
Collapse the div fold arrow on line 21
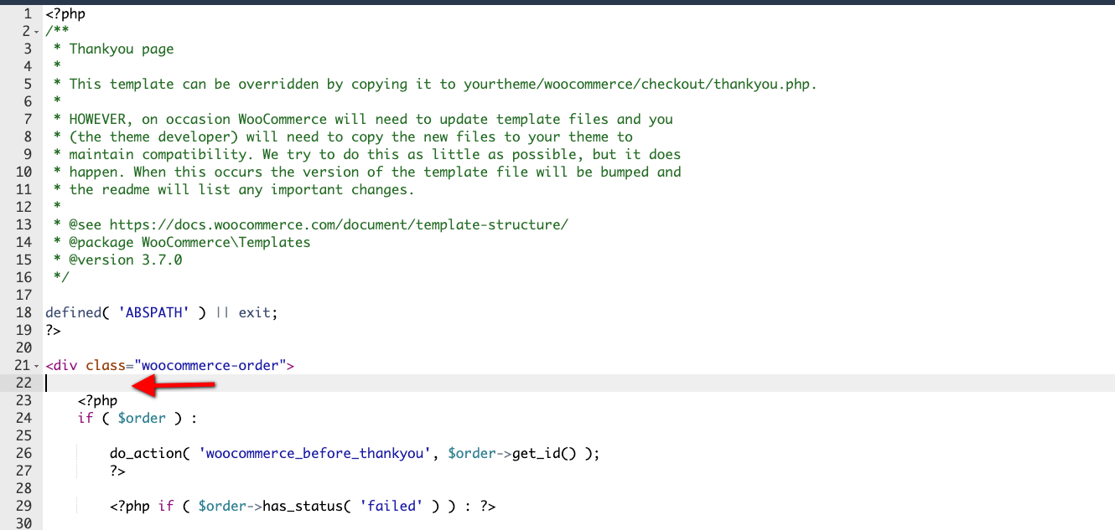pyautogui.click(x=36, y=366)
